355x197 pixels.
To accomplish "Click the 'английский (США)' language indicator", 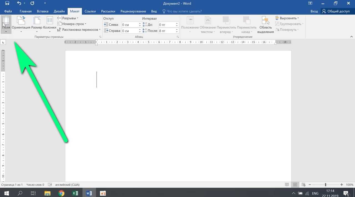I will coord(67,185).
